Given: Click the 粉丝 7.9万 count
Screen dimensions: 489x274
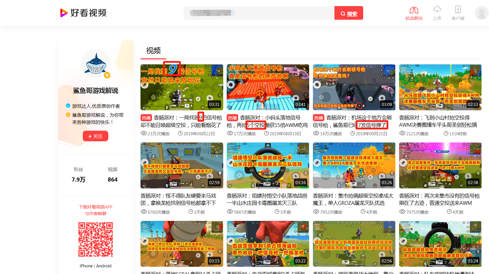Looking at the screenshot, I should [x=78, y=175].
